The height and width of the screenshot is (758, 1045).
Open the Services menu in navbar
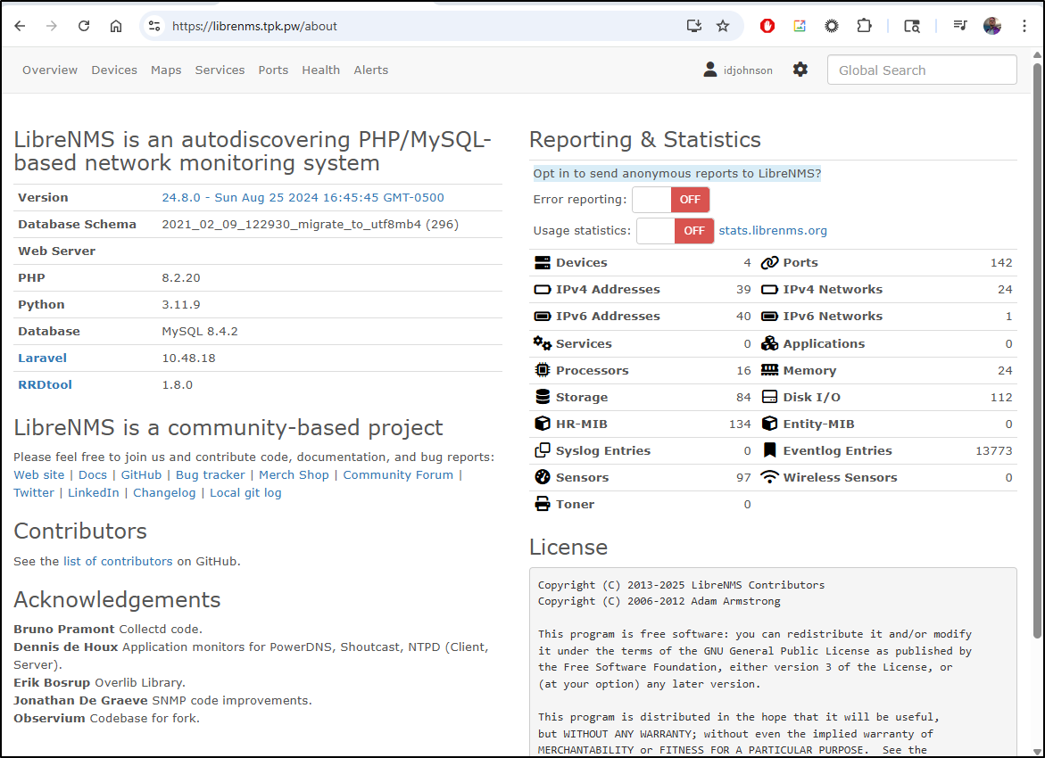point(220,70)
